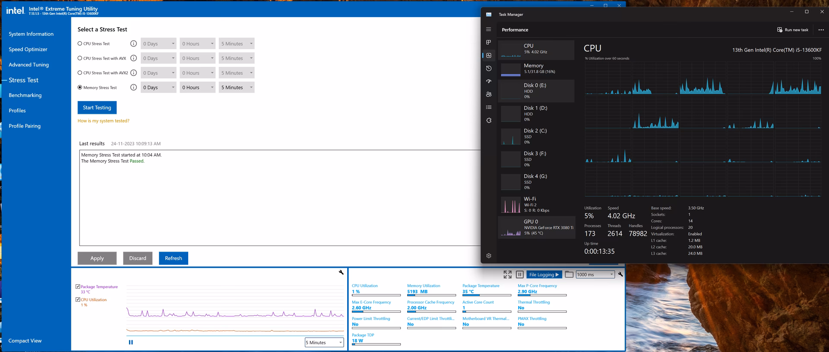Toggle CPU Utilization graph checkbox

pyautogui.click(x=78, y=299)
